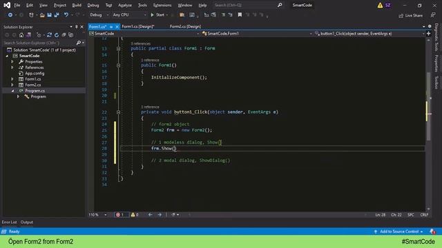
Task: Open the button1_Click member dropdown
Action: click(369, 34)
